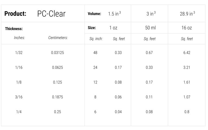Click the 50 ml size header
The image size is (208, 130).
coord(149,28)
